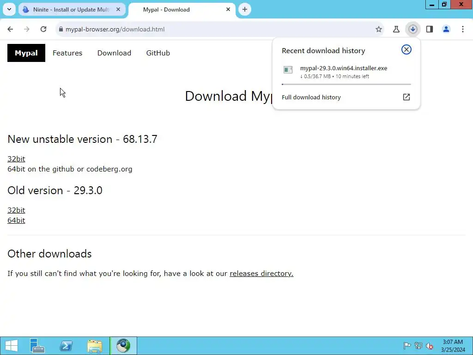Open Chrome Labs flask icon
Screen dimensions: 473x355
pos(396,29)
